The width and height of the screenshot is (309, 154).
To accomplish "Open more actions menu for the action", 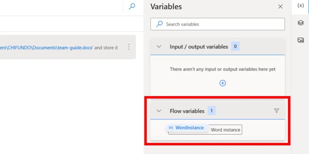I will [129, 47].
